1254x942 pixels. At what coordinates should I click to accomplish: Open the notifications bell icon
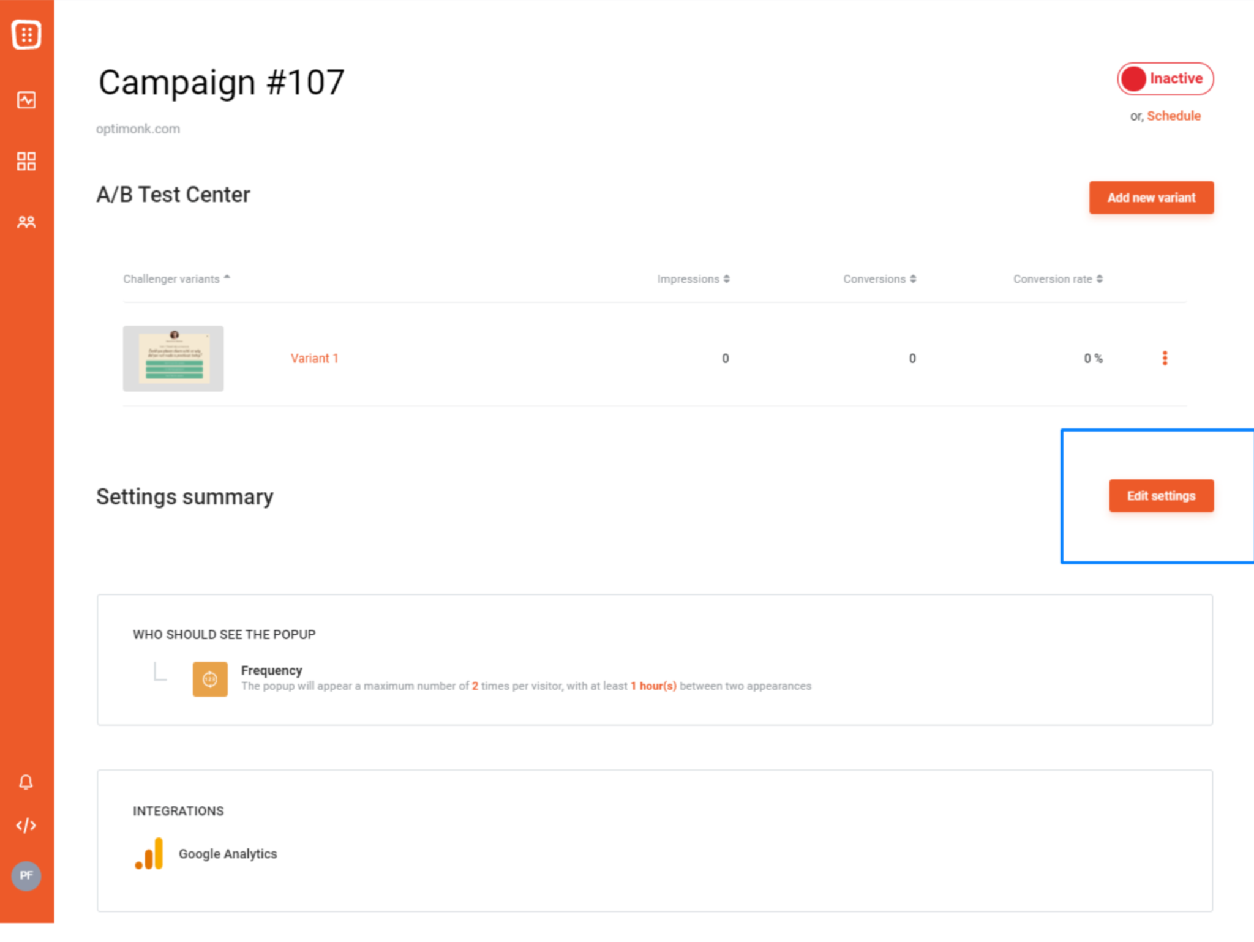click(x=26, y=782)
